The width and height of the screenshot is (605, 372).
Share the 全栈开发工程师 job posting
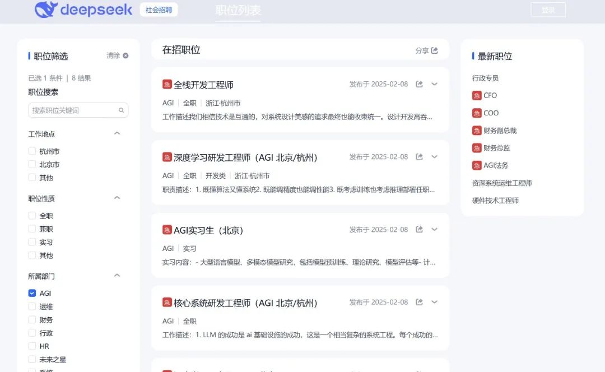(420, 84)
